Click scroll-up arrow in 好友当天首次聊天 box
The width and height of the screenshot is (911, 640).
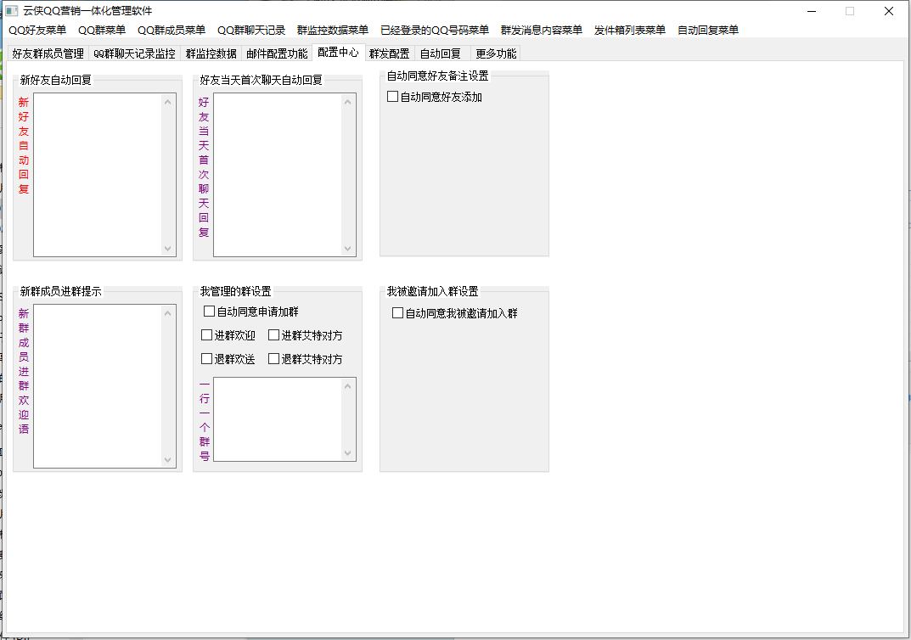pyautogui.click(x=348, y=102)
